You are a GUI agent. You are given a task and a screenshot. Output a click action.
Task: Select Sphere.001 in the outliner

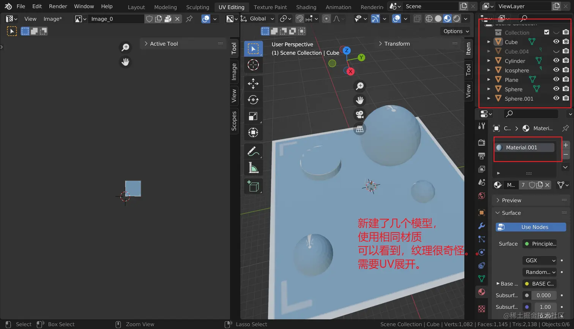pos(519,98)
